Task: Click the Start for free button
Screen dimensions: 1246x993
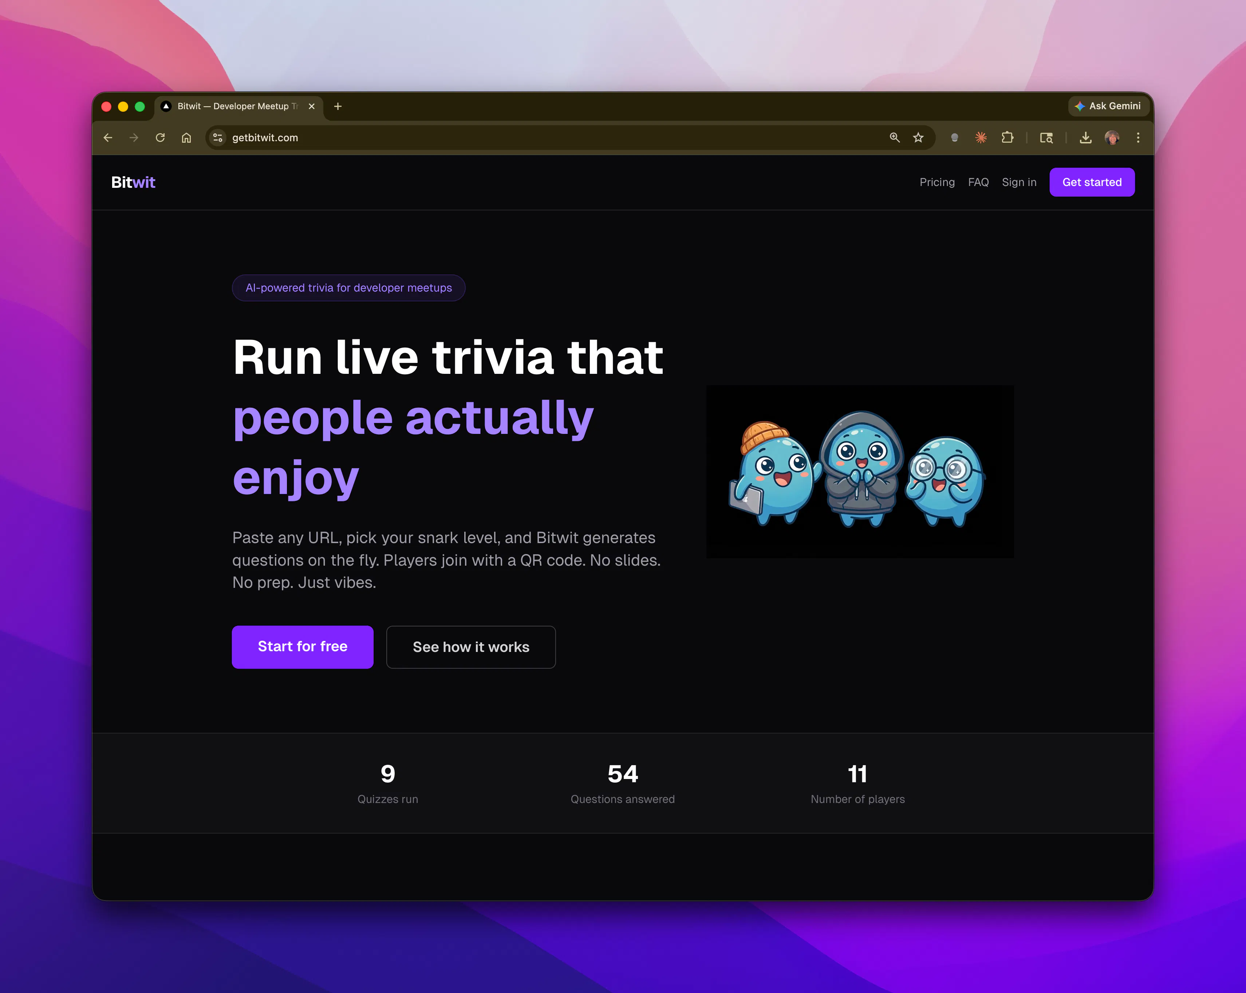Action: 302,647
